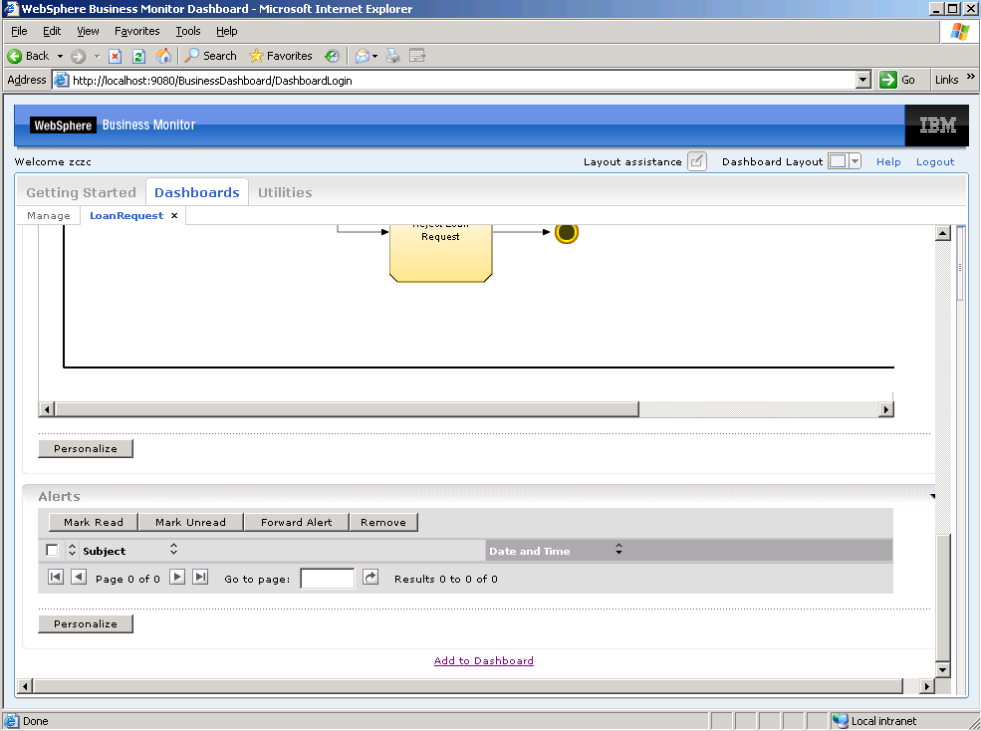Click the Stop loading icon

(x=116, y=57)
